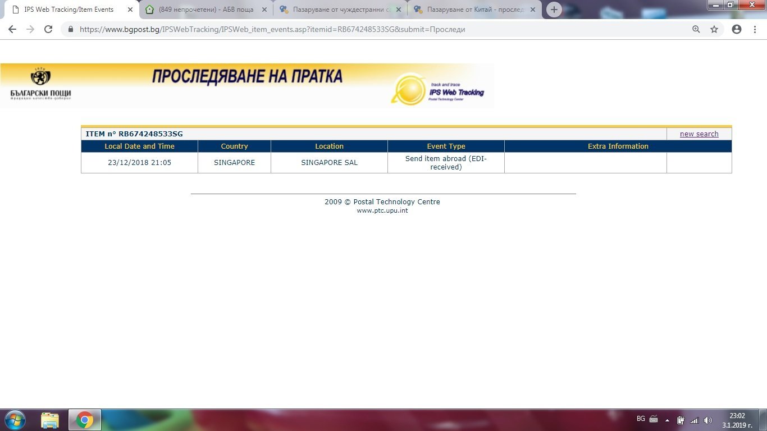767x431 pixels.
Task: Open the Chrome profile avatar
Action: (x=737, y=29)
